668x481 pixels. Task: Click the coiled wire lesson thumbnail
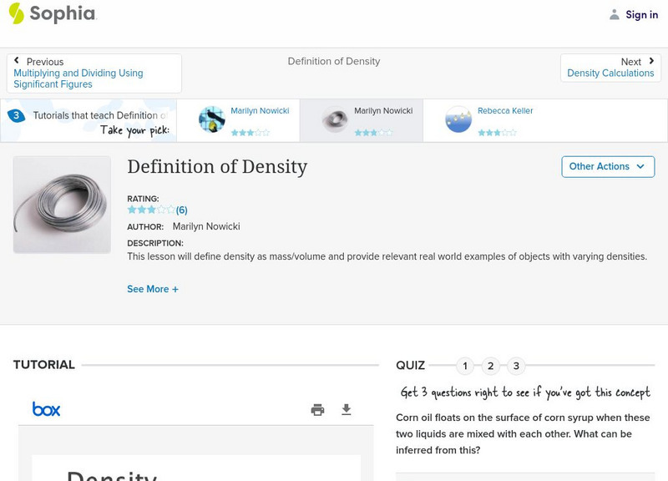pyautogui.click(x=62, y=205)
